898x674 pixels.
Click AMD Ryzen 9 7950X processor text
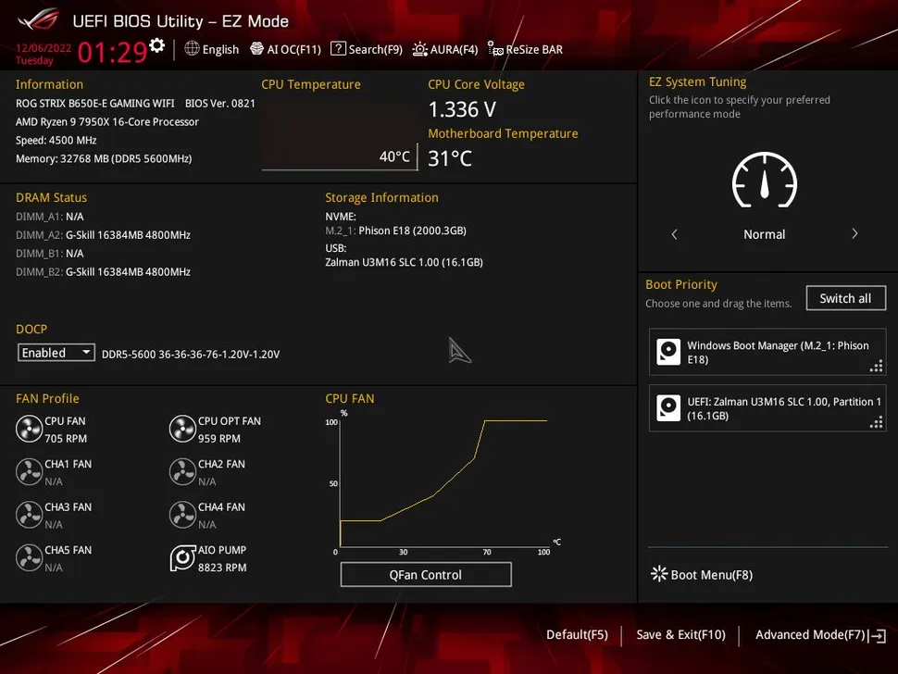point(107,121)
